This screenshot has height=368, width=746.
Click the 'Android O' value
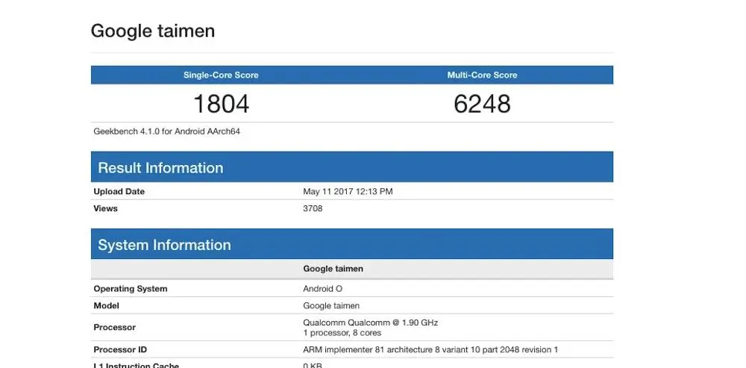point(322,288)
